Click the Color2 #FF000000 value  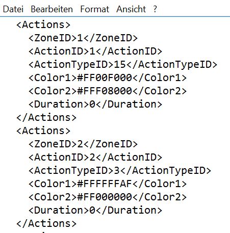click(x=105, y=197)
